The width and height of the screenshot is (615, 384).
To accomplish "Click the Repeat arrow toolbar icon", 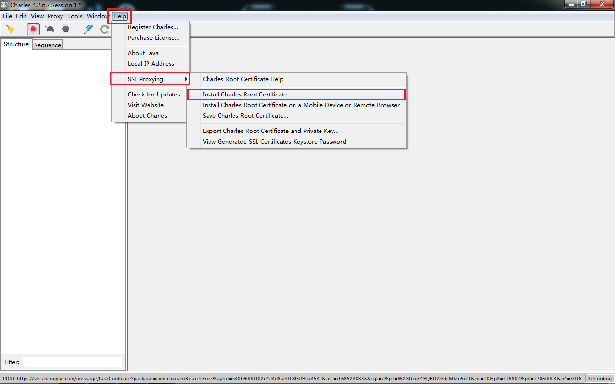I will pos(104,29).
